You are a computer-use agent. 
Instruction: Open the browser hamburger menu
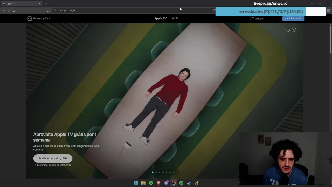pyautogui.click(x=328, y=10)
